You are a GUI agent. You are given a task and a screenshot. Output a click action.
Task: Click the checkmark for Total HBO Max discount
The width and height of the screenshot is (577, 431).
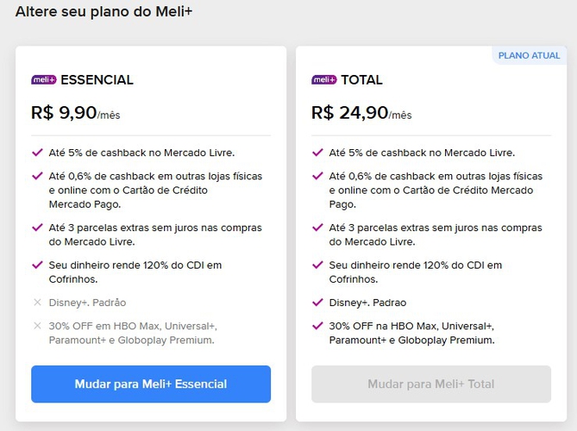point(317,326)
